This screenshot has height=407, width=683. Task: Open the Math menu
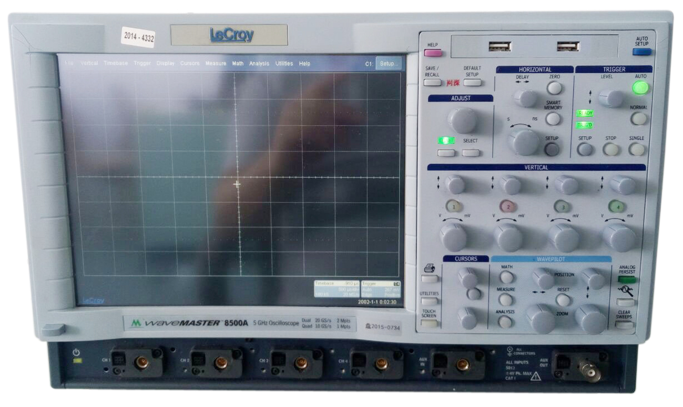(x=237, y=64)
